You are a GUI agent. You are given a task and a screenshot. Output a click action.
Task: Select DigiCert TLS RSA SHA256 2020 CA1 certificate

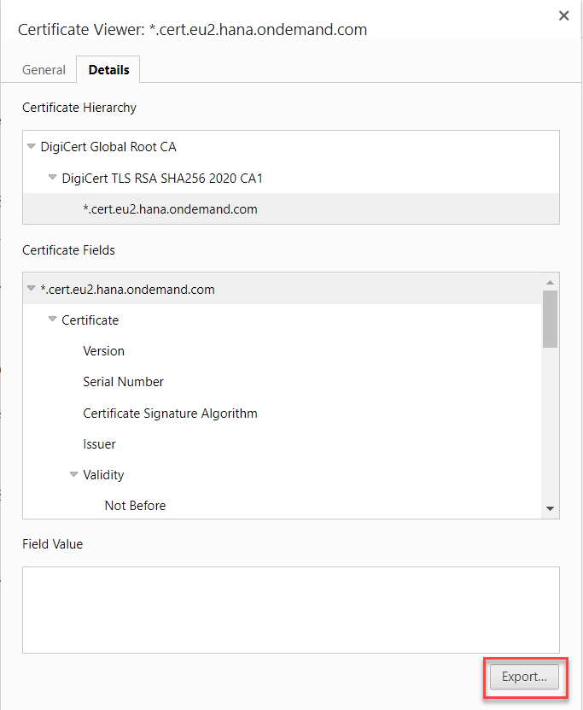click(162, 179)
